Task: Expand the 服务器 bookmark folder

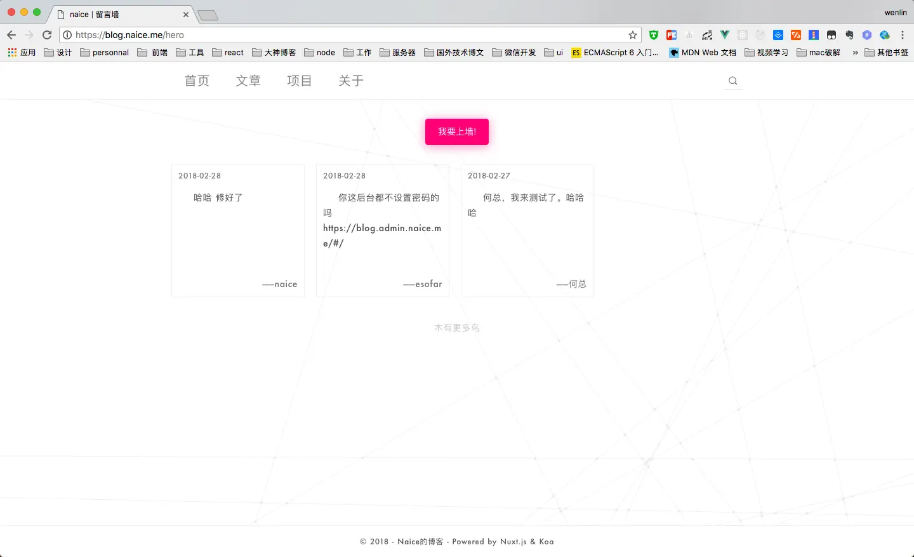Action: [398, 53]
